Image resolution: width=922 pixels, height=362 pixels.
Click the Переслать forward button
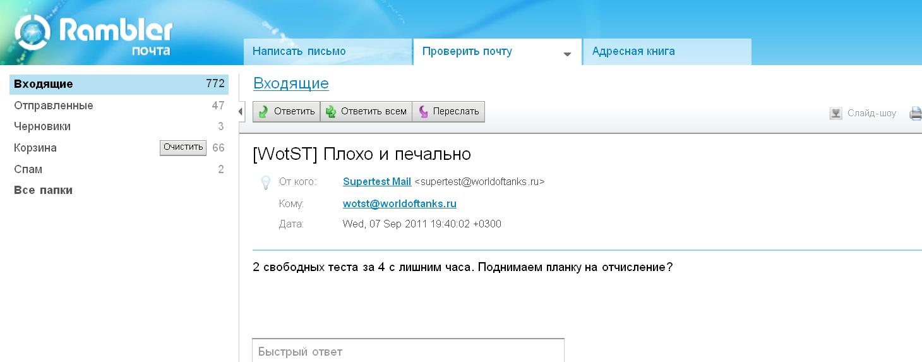[x=448, y=112]
